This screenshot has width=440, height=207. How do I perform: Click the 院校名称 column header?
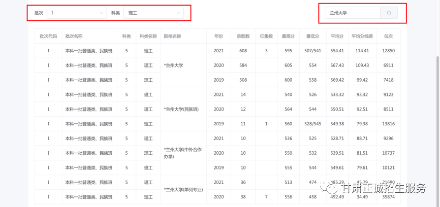click(172, 37)
